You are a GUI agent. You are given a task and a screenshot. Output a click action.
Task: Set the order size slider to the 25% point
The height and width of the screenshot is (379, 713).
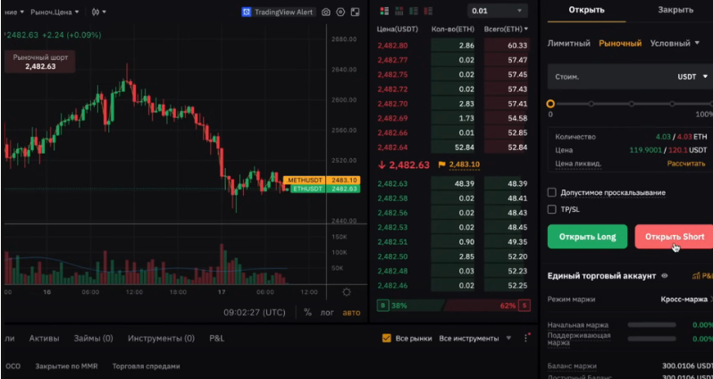591,104
